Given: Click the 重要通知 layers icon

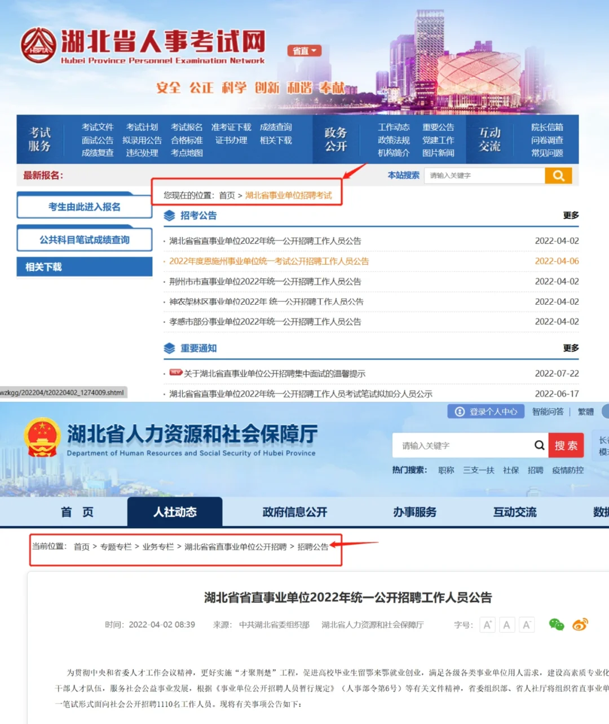Looking at the screenshot, I should pyautogui.click(x=169, y=348).
